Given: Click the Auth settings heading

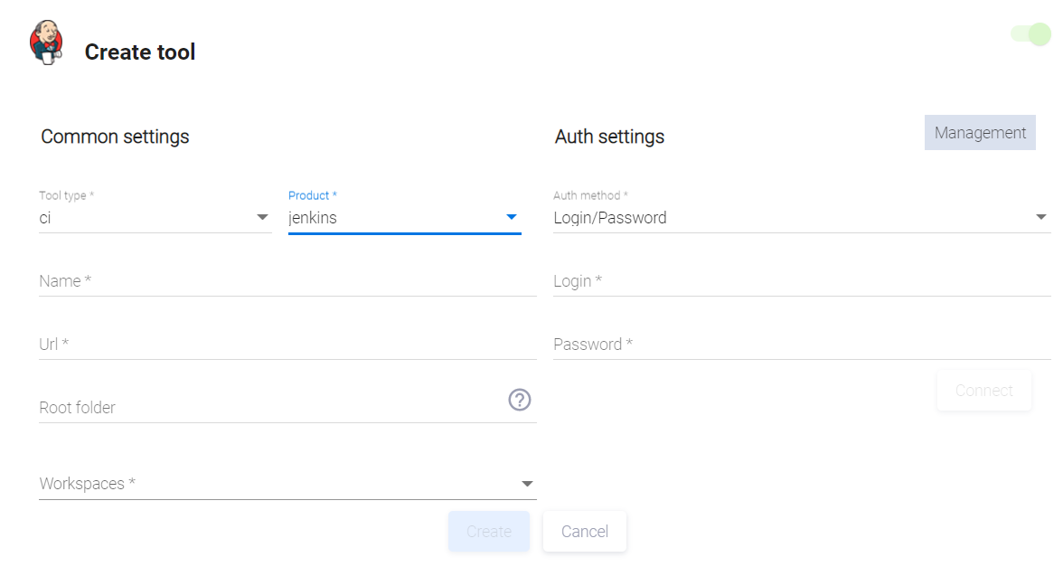Looking at the screenshot, I should (609, 137).
